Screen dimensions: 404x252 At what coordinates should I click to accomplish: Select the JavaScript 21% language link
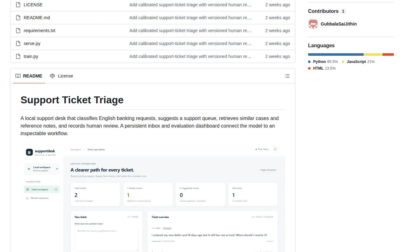(358, 62)
